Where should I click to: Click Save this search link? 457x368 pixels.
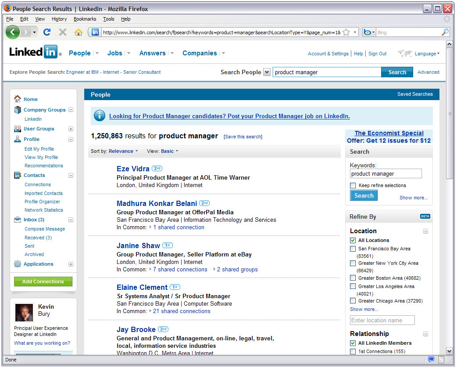coord(243,137)
